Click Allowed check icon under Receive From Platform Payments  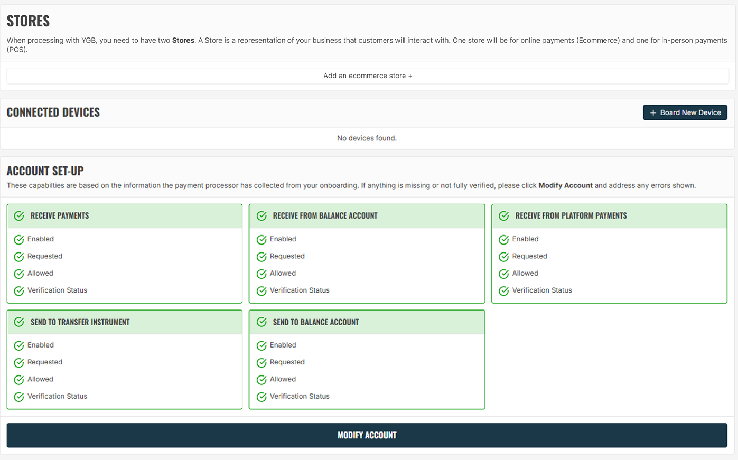tap(504, 274)
